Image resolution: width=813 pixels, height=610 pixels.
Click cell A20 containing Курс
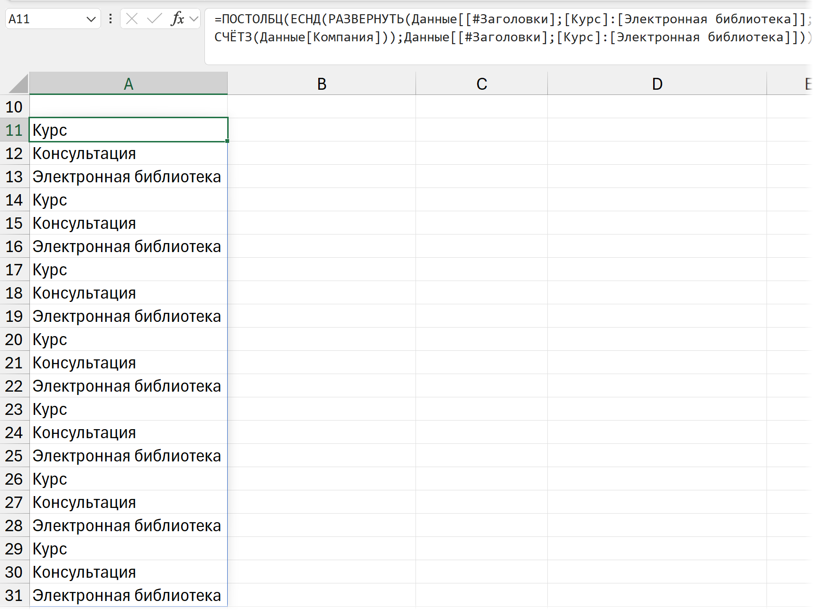pyautogui.click(x=129, y=339)
